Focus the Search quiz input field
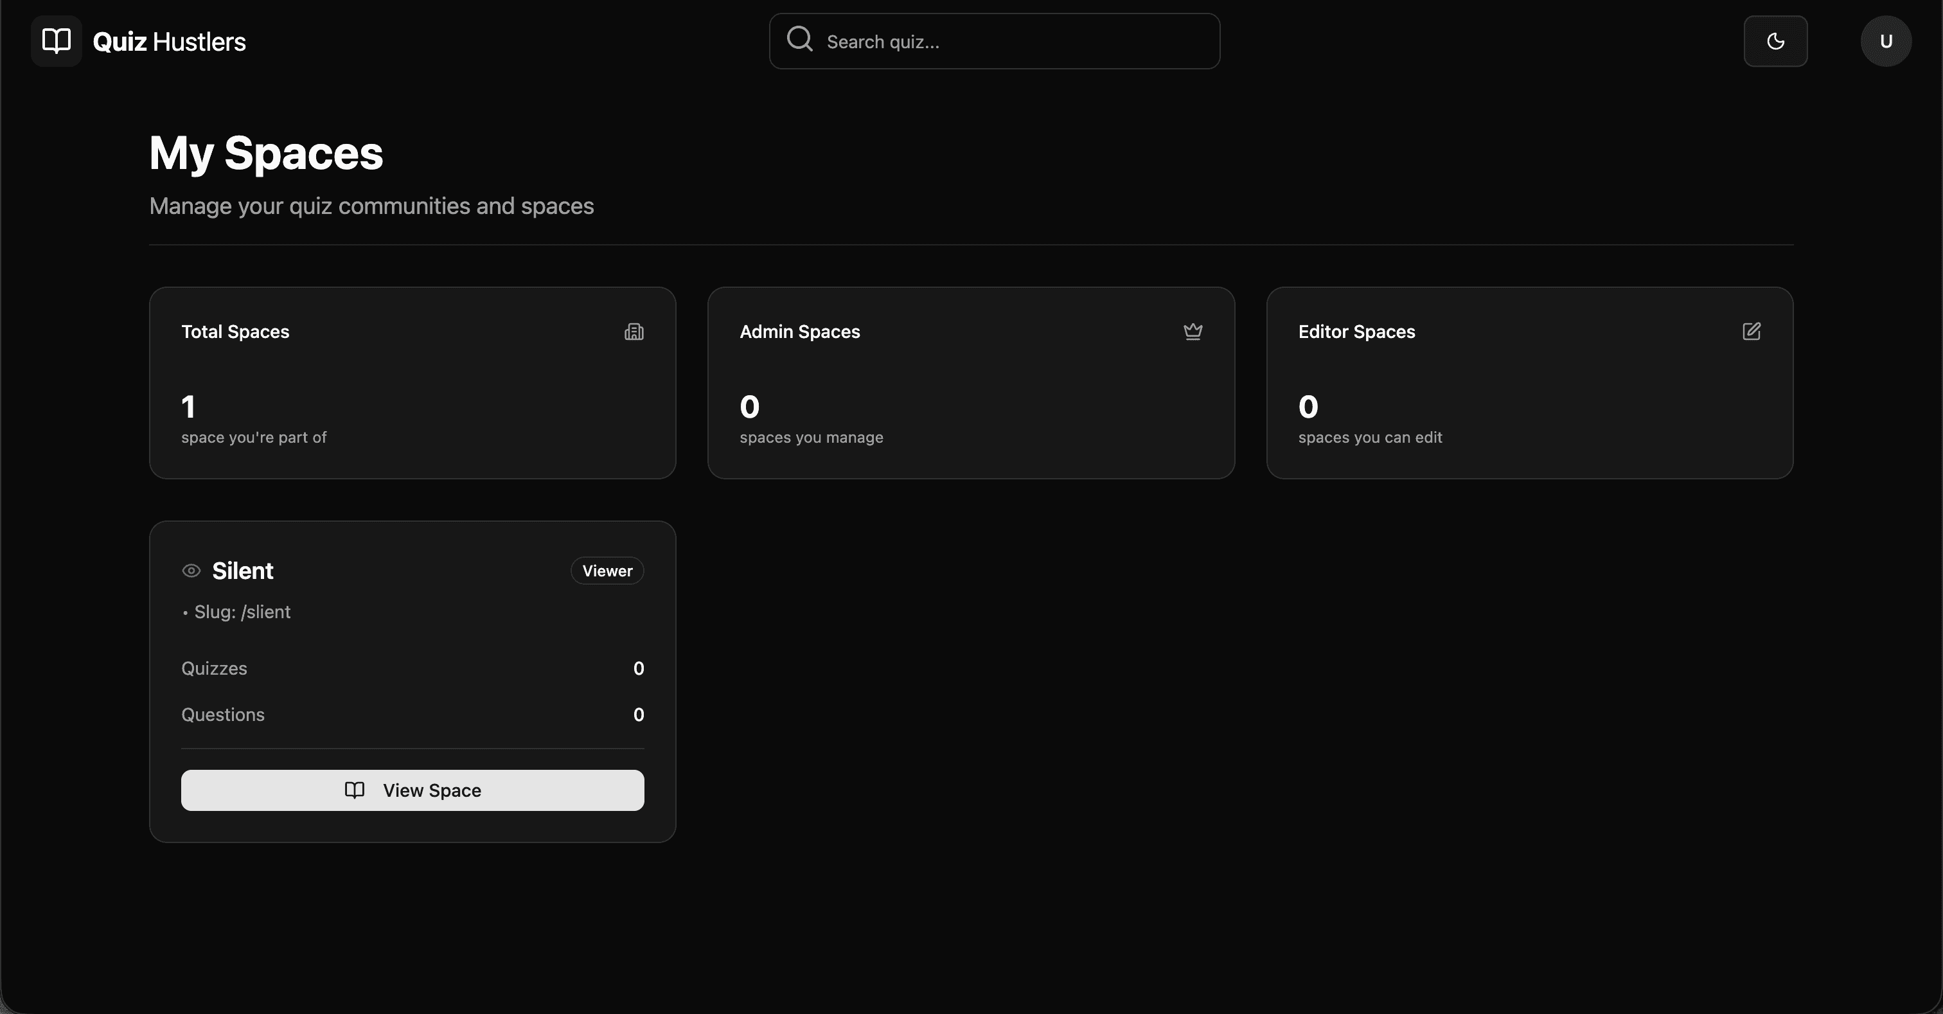1943x1014 pixels. click(1011, 42)
